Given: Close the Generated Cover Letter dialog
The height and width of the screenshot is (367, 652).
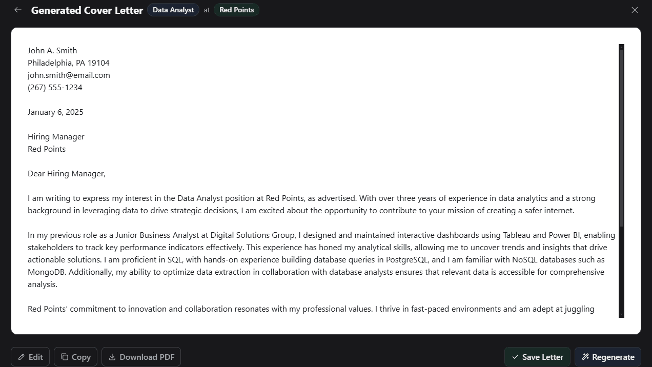Looking at the screenshot, I should pos(635,10).
